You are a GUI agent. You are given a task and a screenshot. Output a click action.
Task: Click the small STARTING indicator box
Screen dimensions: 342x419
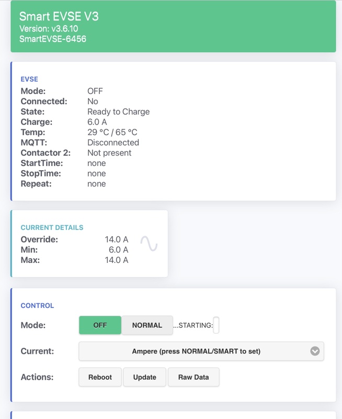pos(216,325)
